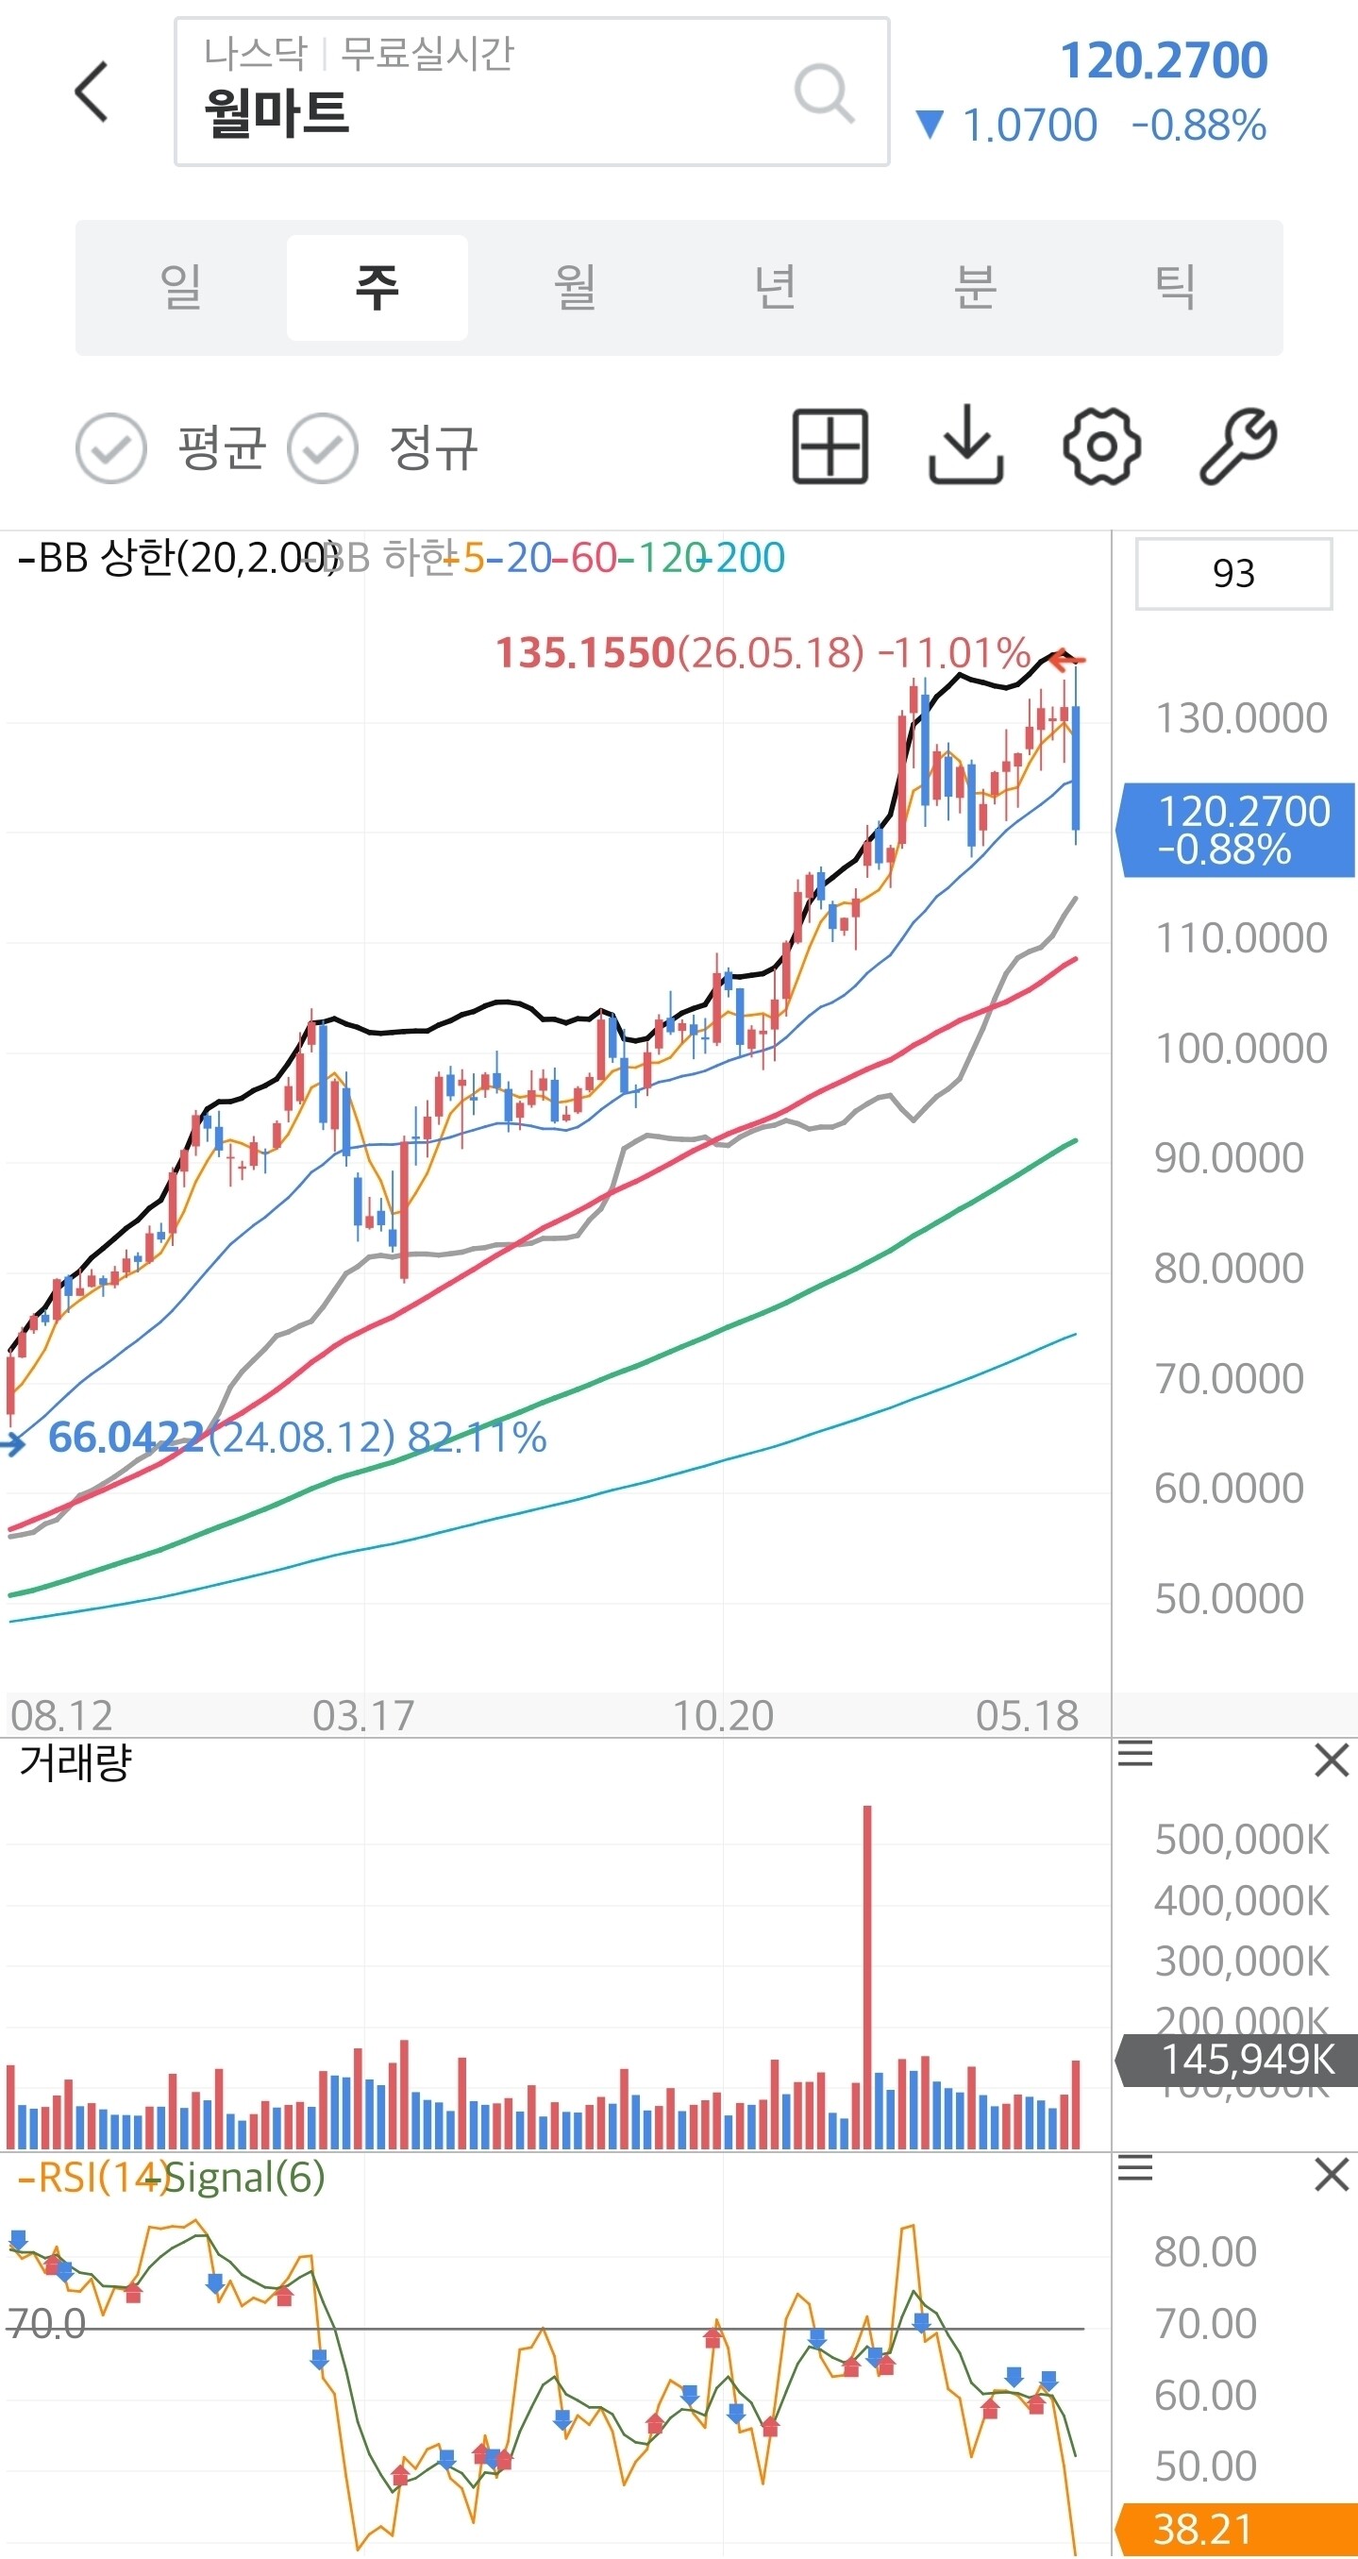Image resolution: width=1358 pixels, height=2559 pixels.
Task: Tap the back arrow icon
Action: click(x=92, y=92)
